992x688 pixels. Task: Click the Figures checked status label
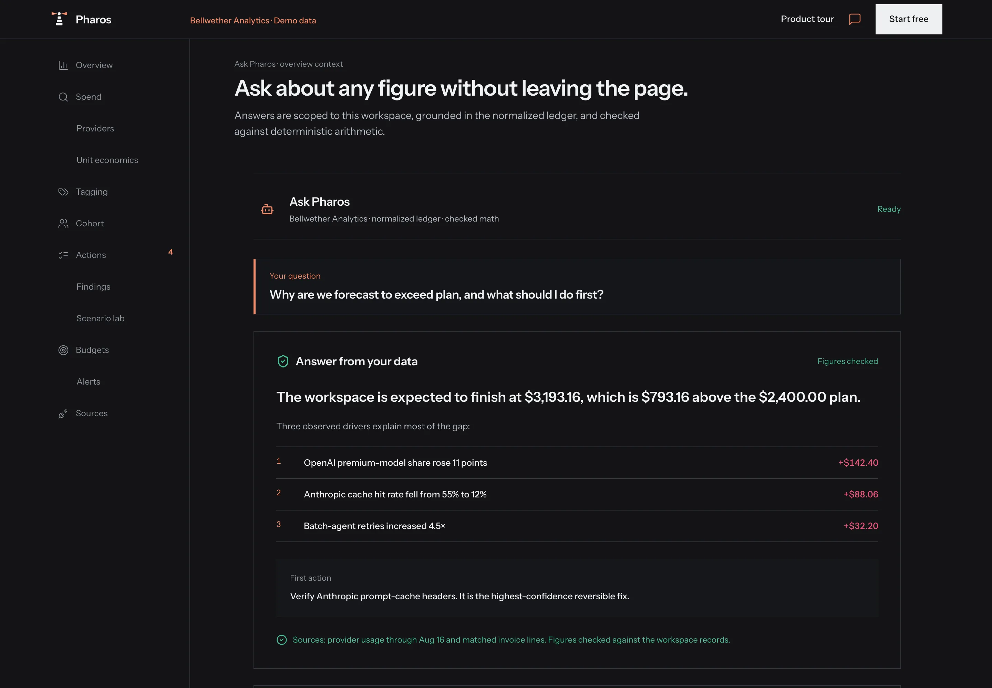(x=847, y=361)
